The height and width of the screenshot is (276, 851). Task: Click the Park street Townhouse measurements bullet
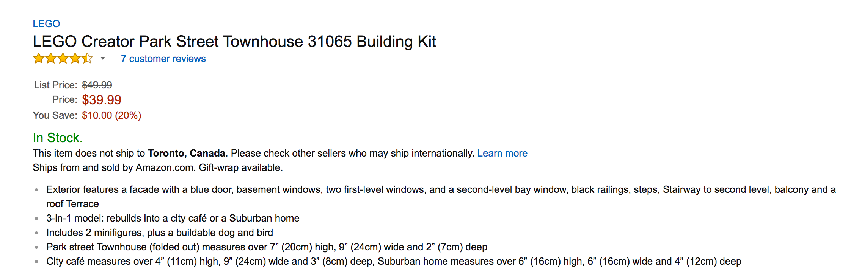267,247
